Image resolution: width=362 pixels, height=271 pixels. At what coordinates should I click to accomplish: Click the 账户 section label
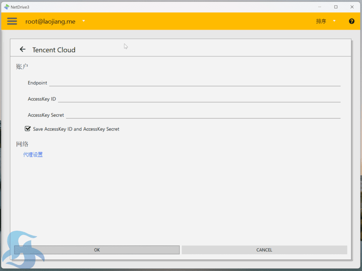tap(22, 67)
